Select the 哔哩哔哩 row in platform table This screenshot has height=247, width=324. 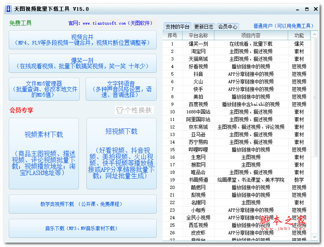(x=198, y=150)
